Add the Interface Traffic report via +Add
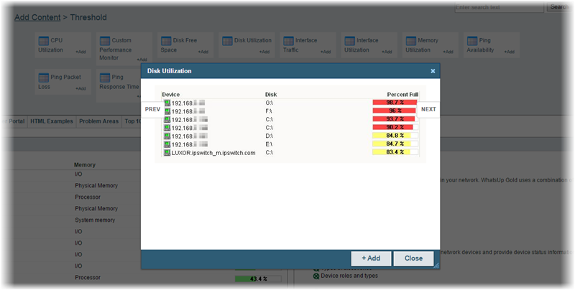Image resolution: width=575 pixels, height=290 pixels. (326, 52)
